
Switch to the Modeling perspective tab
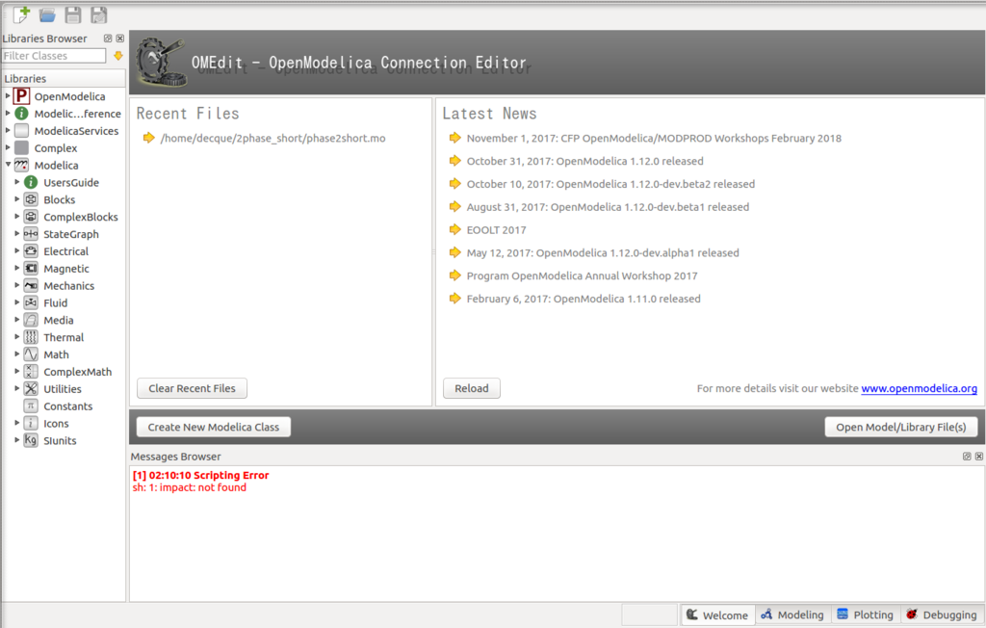click(x=793, y=615)
